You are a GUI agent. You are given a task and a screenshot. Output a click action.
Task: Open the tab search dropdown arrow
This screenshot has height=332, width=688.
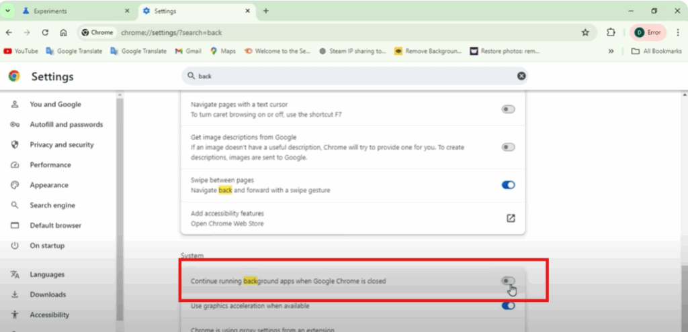[x=7, y=11]
